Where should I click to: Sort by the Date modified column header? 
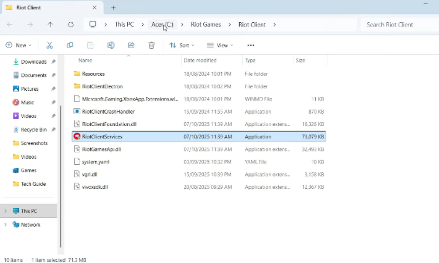pos(200,60)
